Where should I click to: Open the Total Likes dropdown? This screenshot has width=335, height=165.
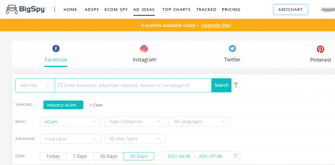[x=70, y=139]
